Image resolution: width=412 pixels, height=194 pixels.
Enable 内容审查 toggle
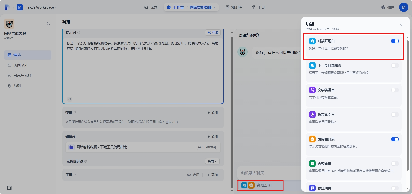pyautogui.click(x=395, y=164)
